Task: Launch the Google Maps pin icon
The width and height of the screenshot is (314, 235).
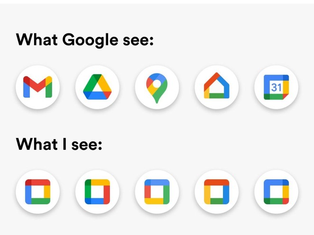Action: pyautogui.click(x=157, y=88)
